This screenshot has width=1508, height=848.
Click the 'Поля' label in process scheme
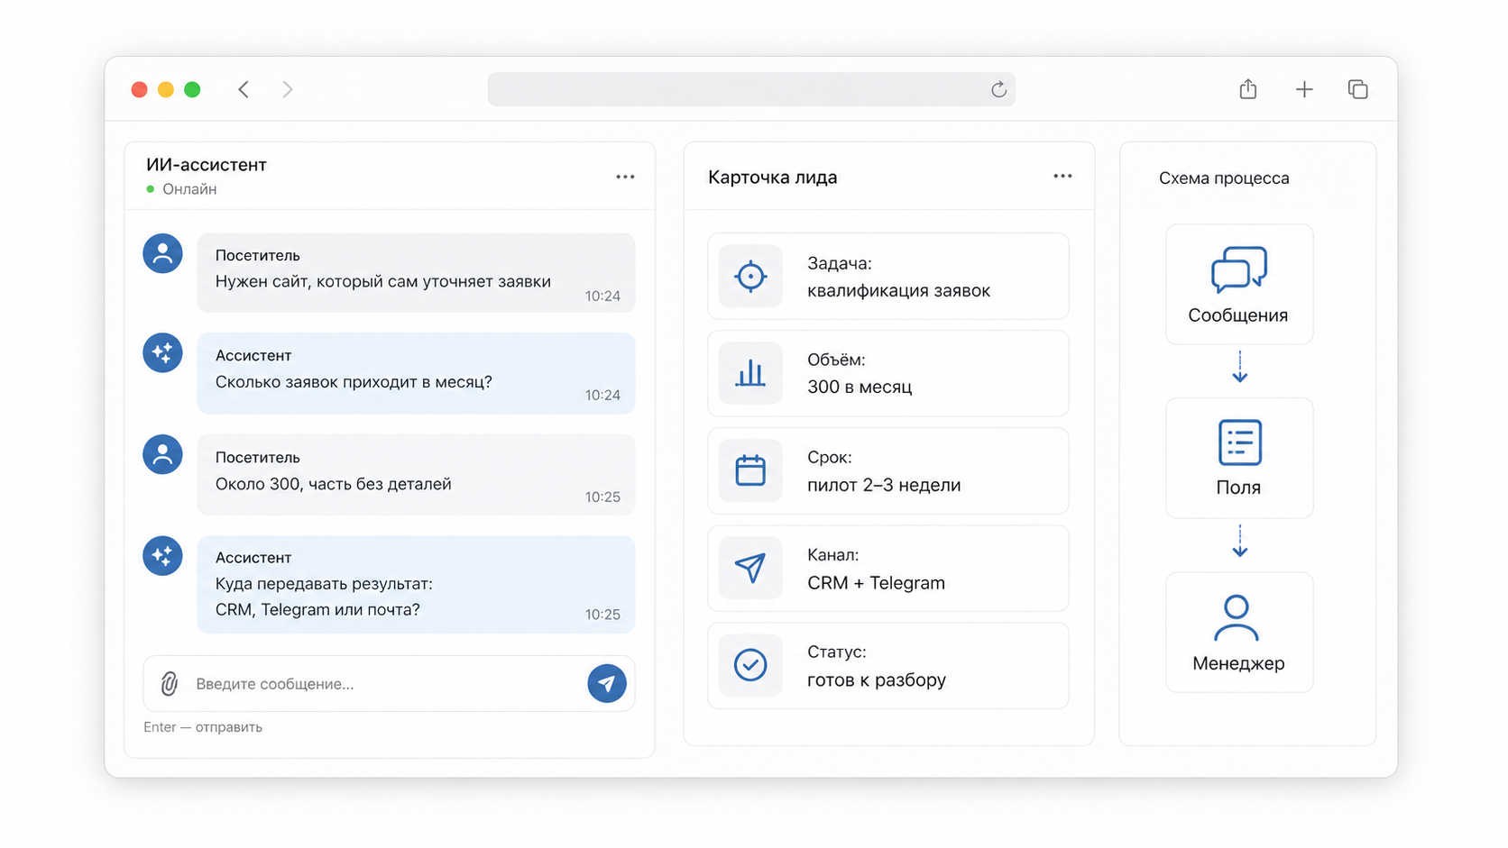1238,488
